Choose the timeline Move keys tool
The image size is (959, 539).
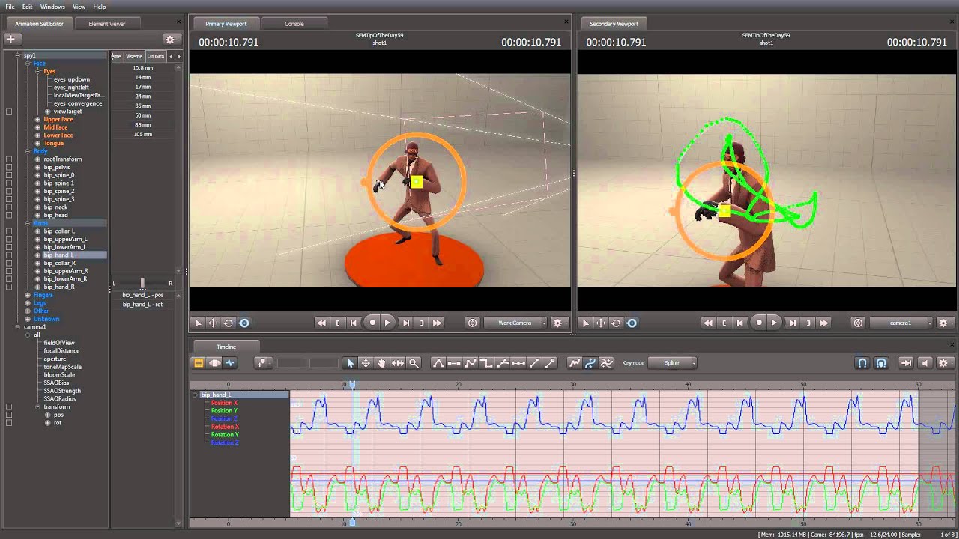coord(366,363)
